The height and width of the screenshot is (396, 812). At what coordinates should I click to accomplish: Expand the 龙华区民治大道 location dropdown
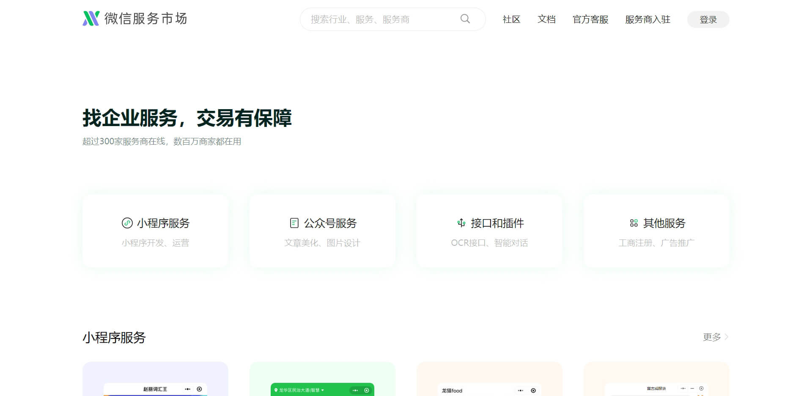[322, 390]
